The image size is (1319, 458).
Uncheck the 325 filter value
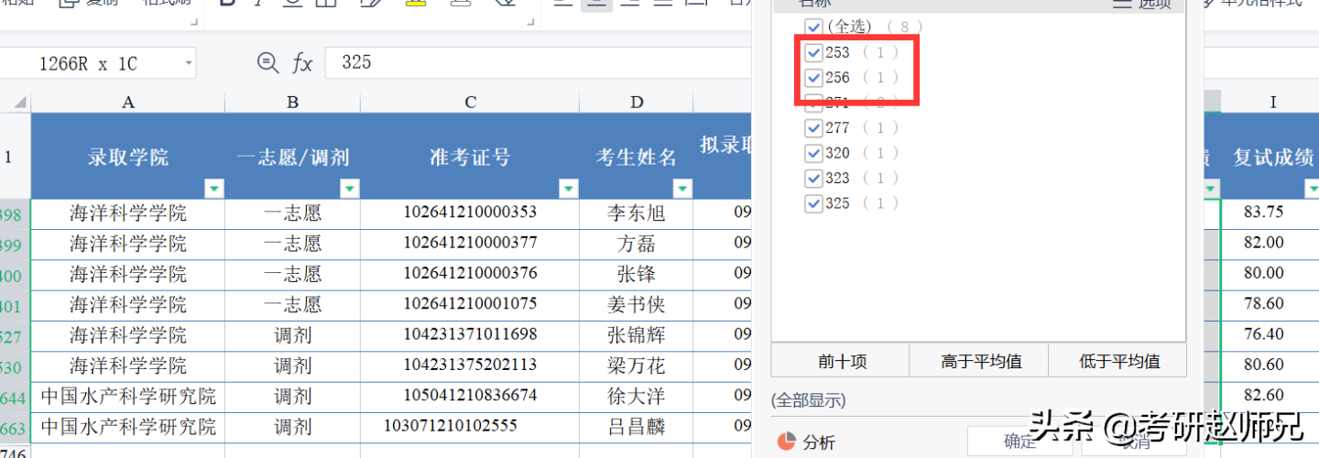click(813, 203)
